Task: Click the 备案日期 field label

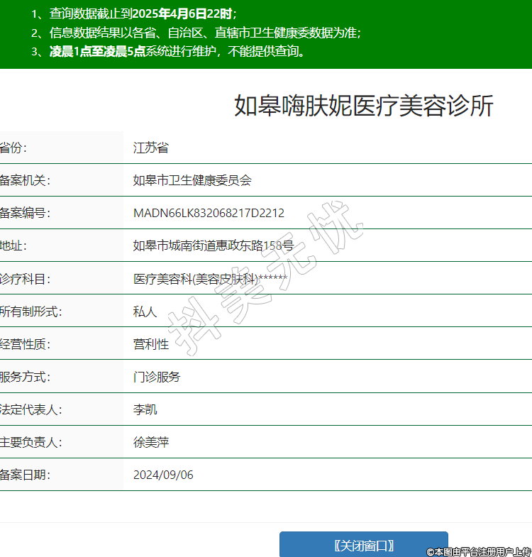Action: (26, 475)
